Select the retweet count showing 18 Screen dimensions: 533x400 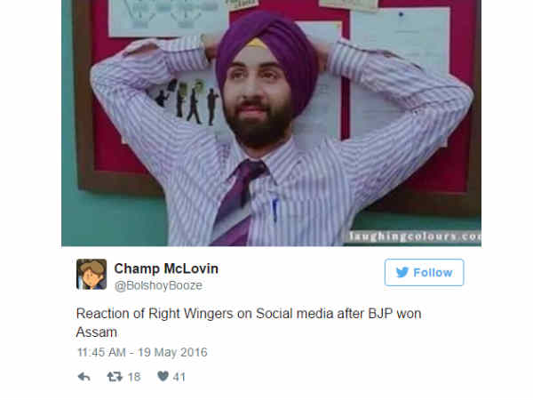click(134, 377)
